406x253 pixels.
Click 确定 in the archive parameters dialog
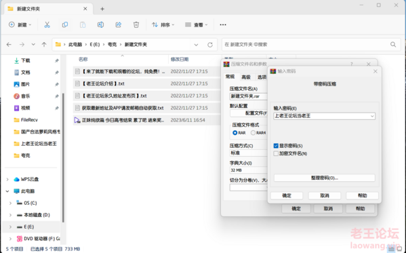(296, 209)
